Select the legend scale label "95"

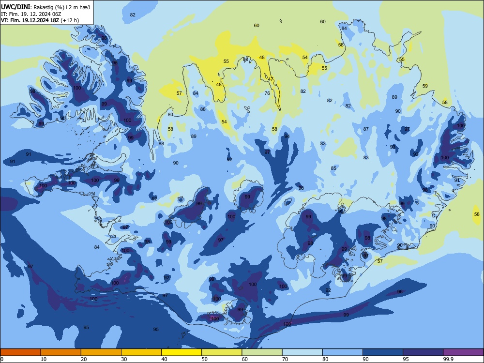point(406,359)
